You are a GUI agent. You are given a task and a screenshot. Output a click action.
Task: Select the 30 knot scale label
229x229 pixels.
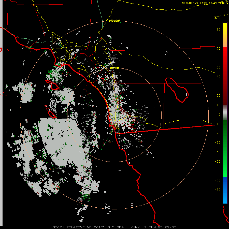click(x=219, y=86)
